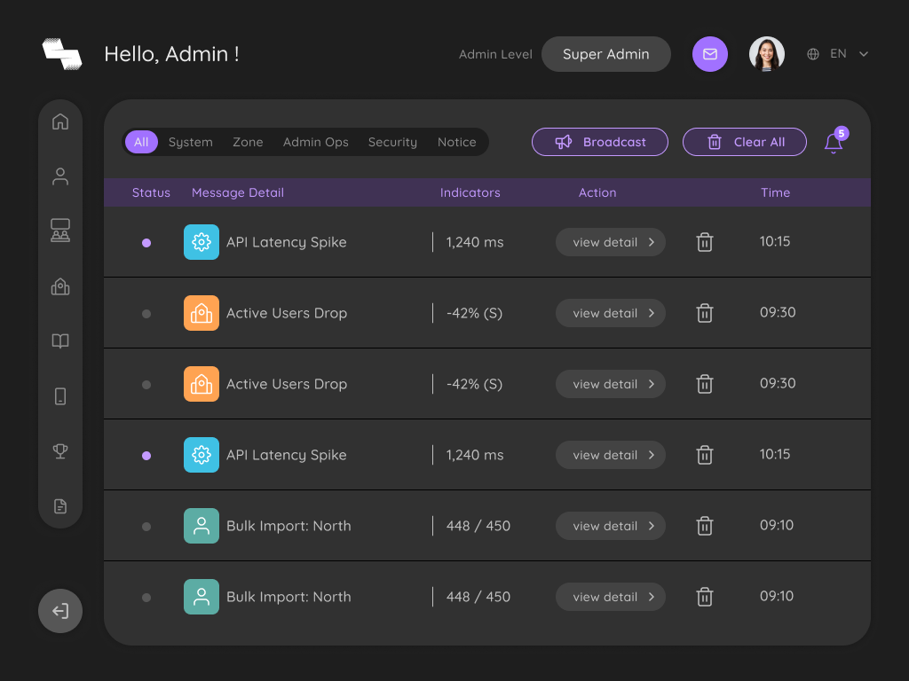Click the app logo in header
909x681 pixels.
(x=62, y=54)
